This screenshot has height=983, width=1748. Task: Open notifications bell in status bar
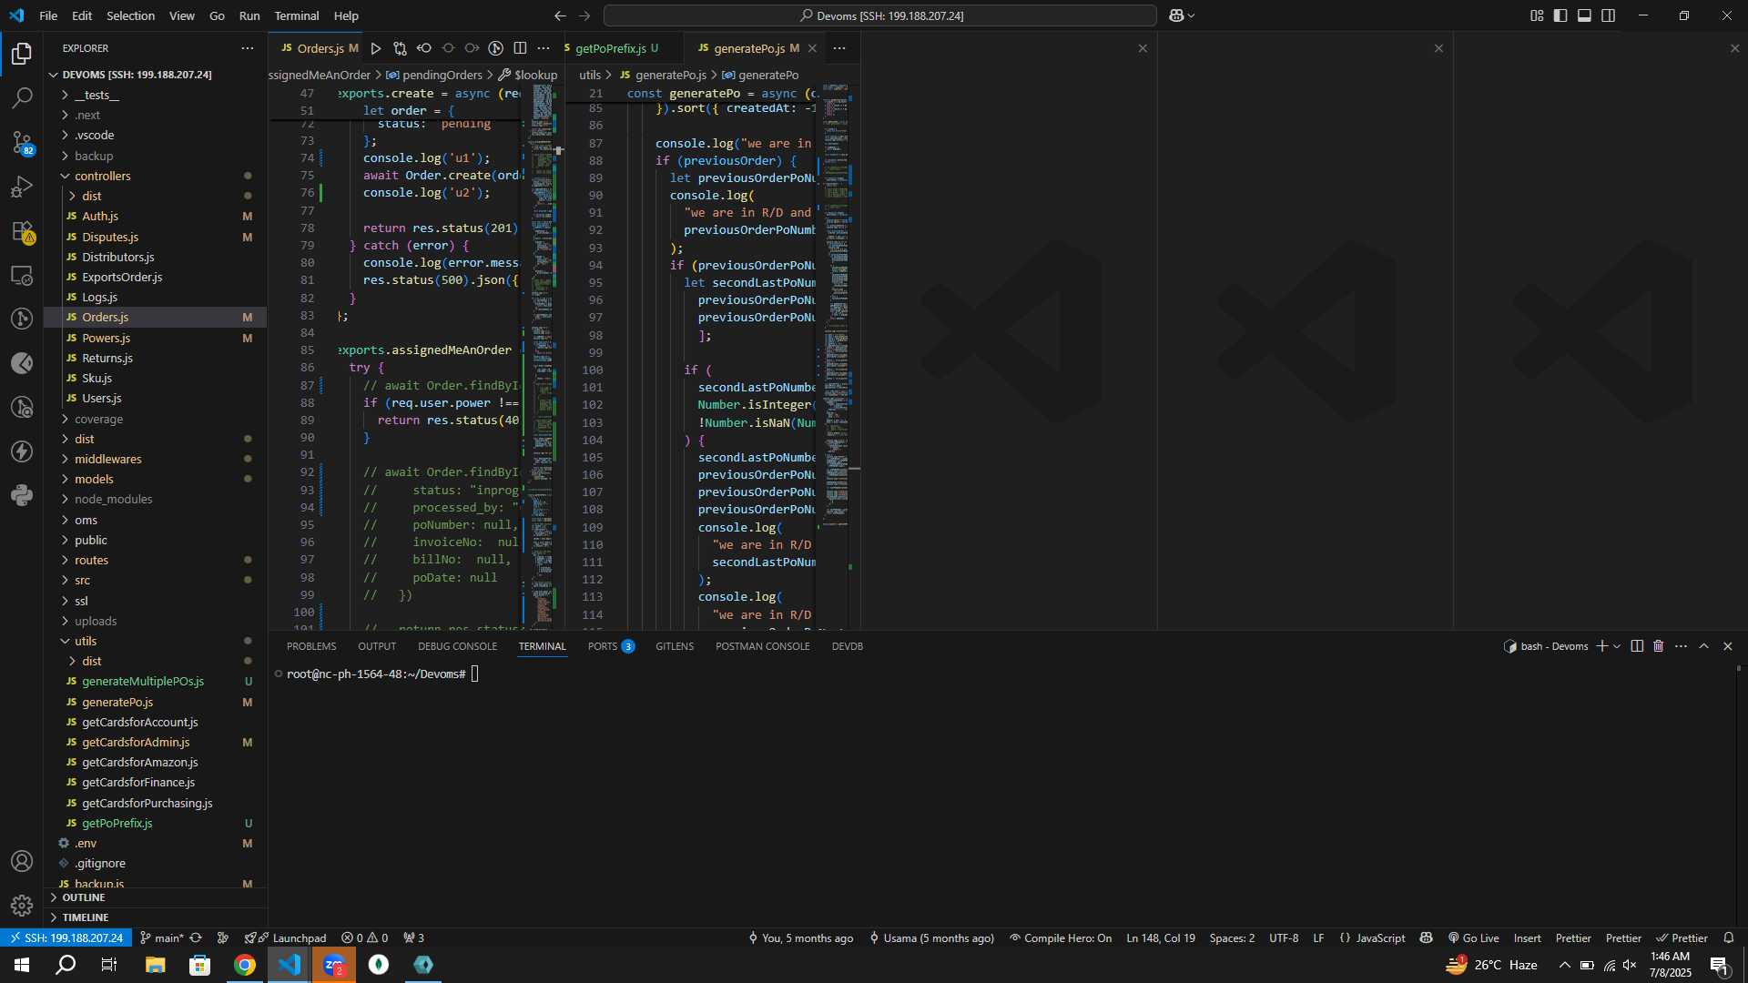1728,937
